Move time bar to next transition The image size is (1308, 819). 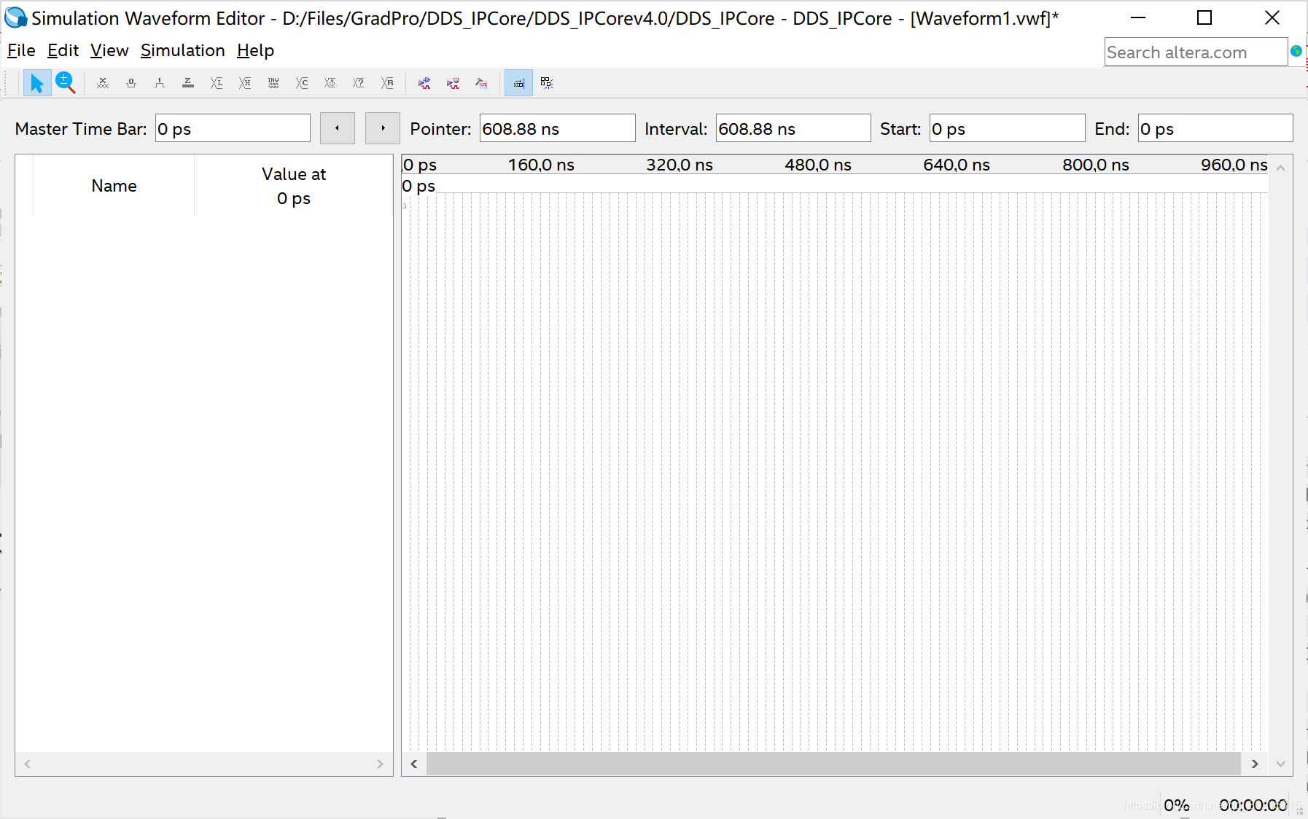pyautogui.click(x=383, y=128)
